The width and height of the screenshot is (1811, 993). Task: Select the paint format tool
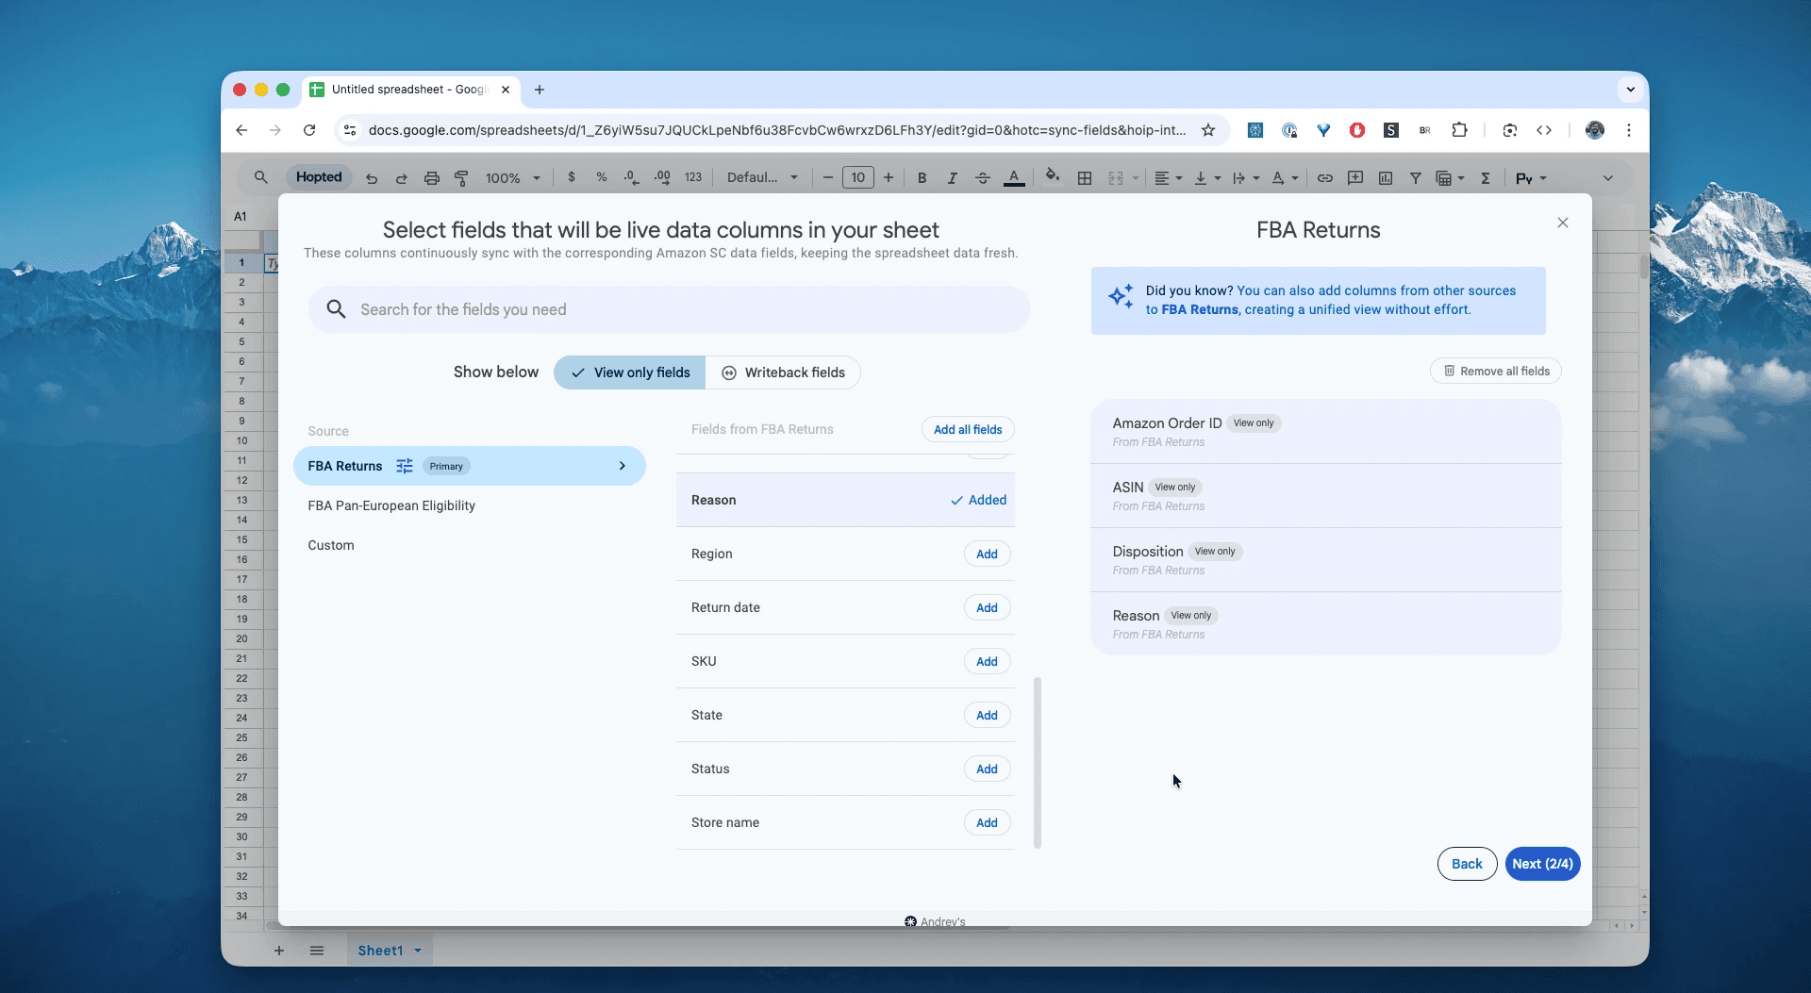pos(461,178)
